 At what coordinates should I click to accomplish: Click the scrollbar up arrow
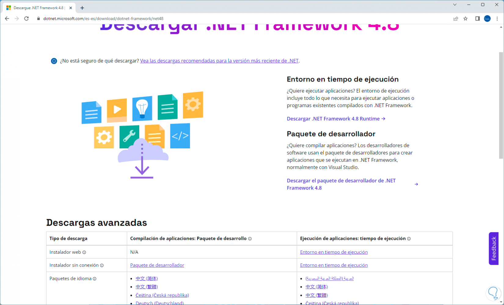[x=501, y=27]
